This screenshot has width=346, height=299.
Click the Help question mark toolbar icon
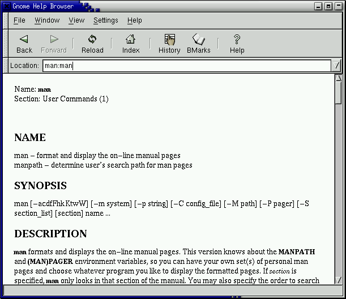(237, 44)
